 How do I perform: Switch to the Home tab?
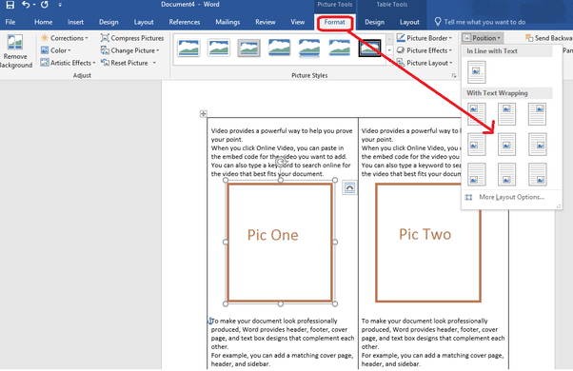pyautogui.click(x=43, y=22)
